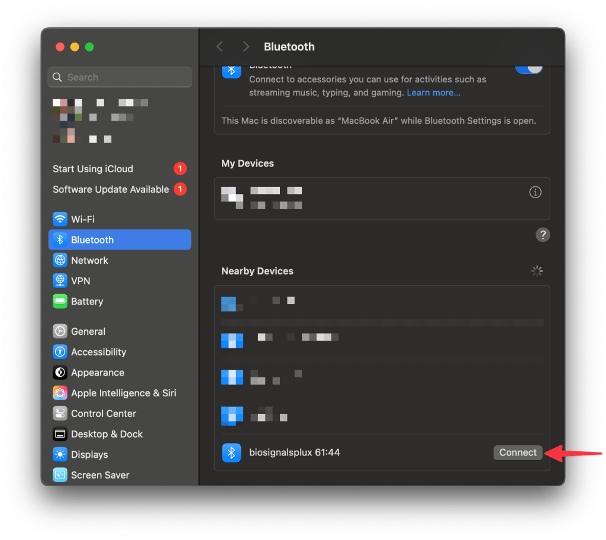Open Accessibility settings
Screen dimensions: 606x540
[x=120, y=352]
